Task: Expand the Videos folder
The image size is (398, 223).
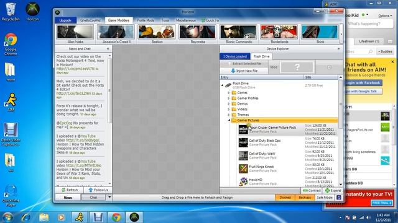Action: click(229, 110)
